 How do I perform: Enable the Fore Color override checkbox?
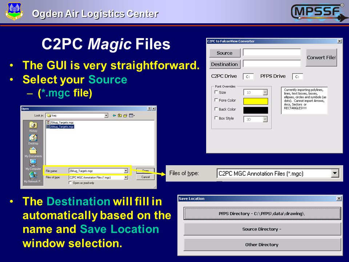point(216,100)
